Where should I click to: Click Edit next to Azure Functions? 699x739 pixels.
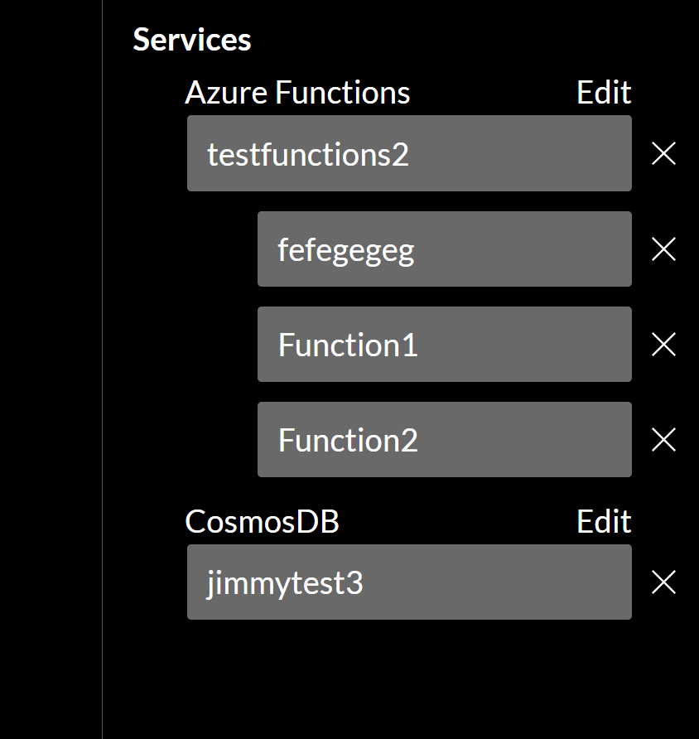coord(603,92)
